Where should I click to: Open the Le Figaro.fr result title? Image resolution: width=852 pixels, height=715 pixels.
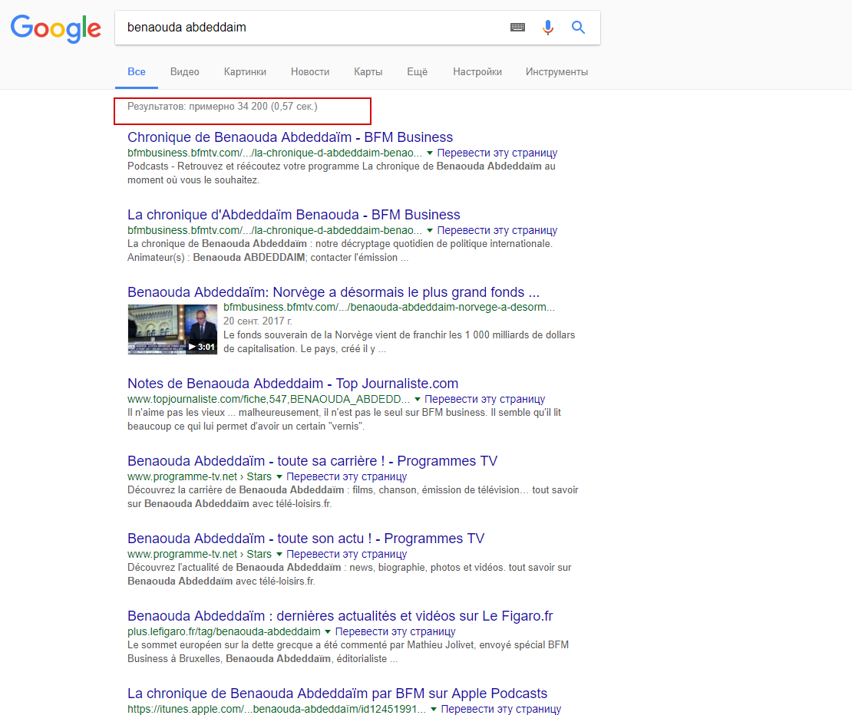[x=340, y=617]
